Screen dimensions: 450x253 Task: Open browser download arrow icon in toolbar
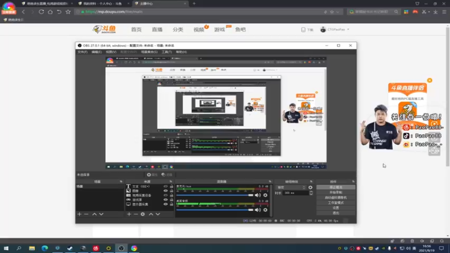point(435,12)
